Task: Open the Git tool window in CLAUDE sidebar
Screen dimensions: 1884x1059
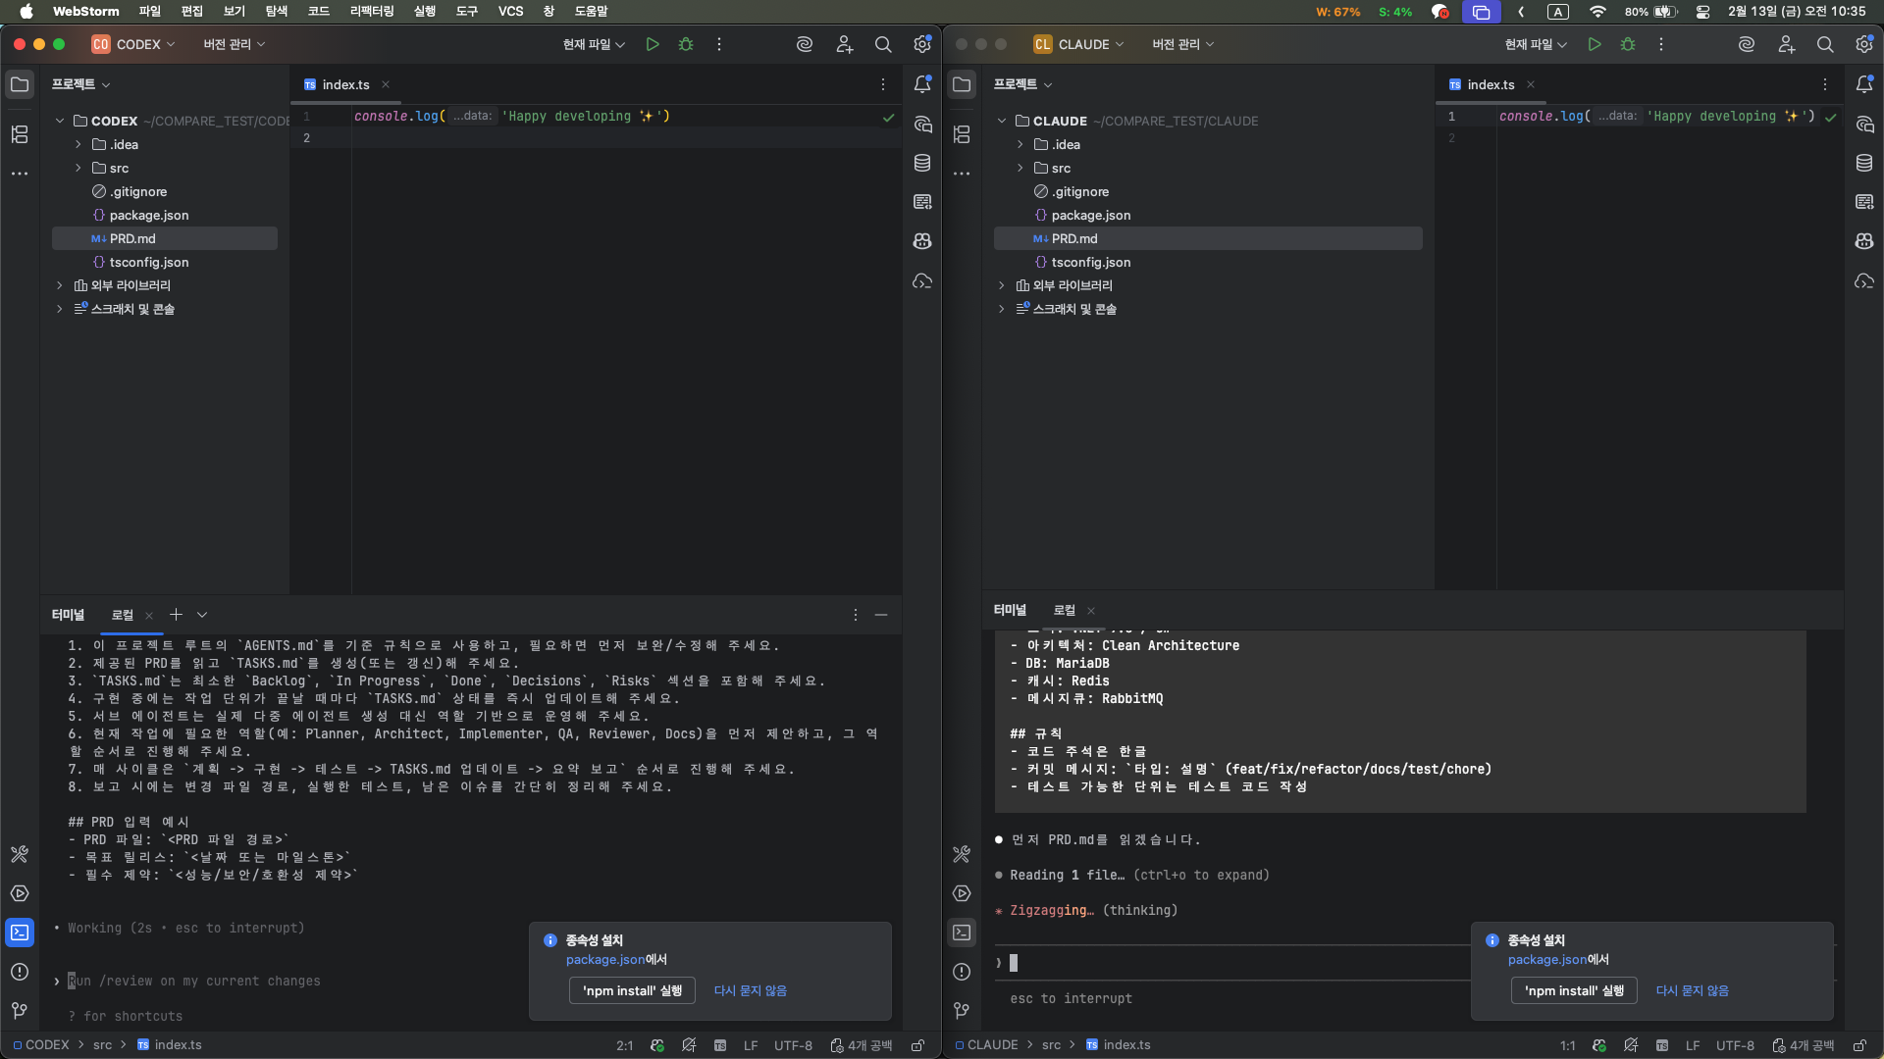Action: [962, 1010]
